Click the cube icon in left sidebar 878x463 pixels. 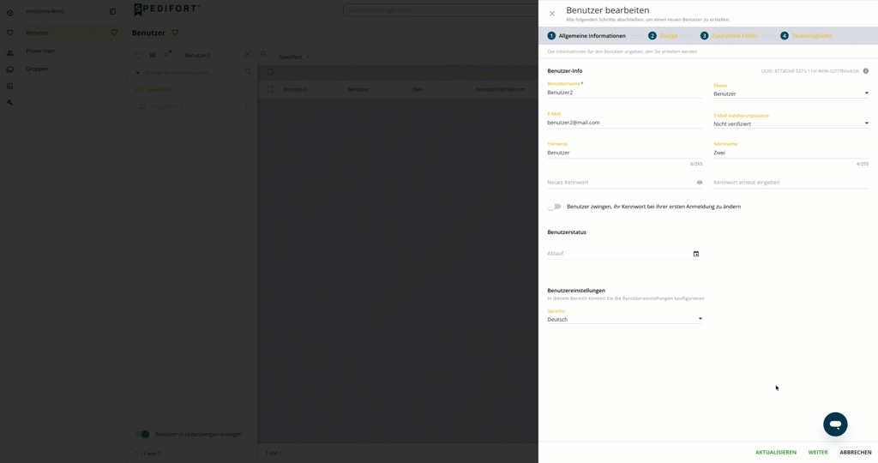(9, 13)
